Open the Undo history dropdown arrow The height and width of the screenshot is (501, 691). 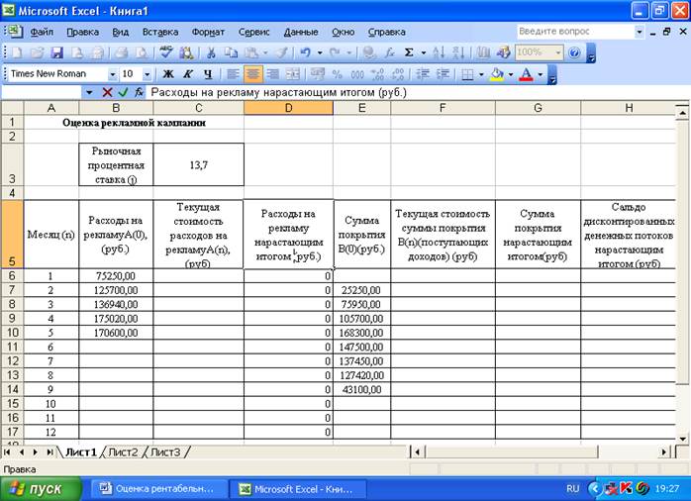pos(320,52)
